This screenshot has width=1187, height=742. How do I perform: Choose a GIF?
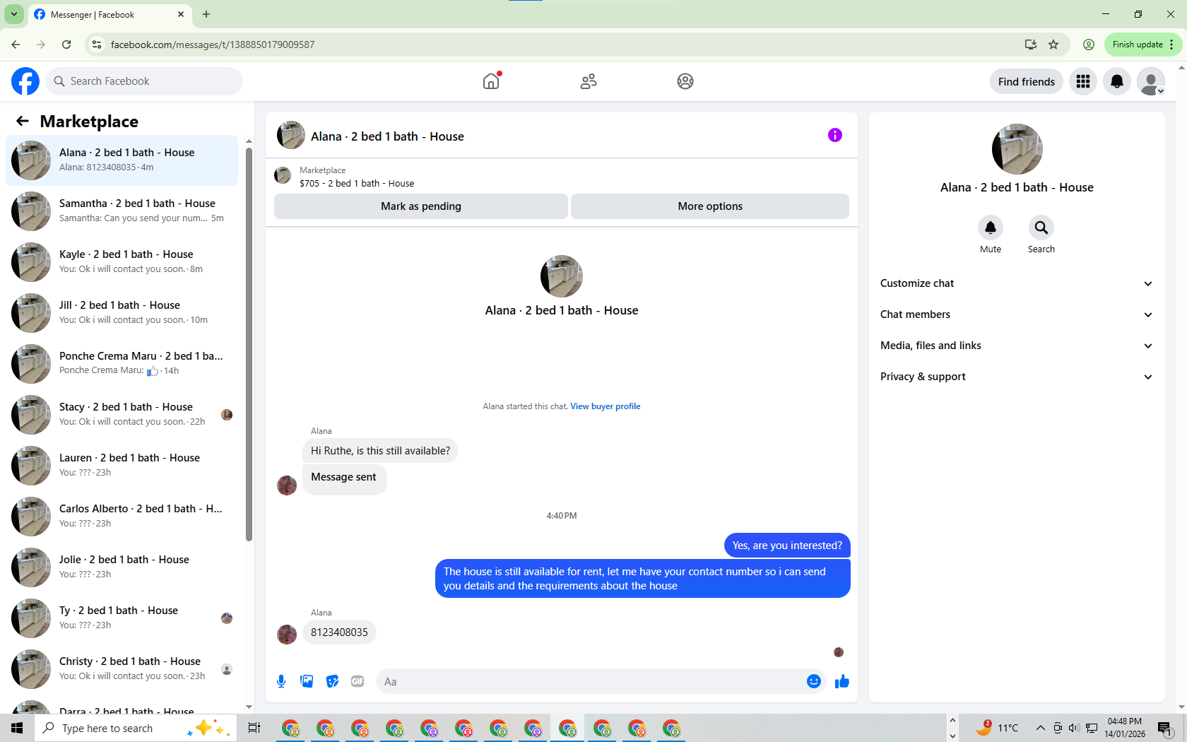coord(358,681)
